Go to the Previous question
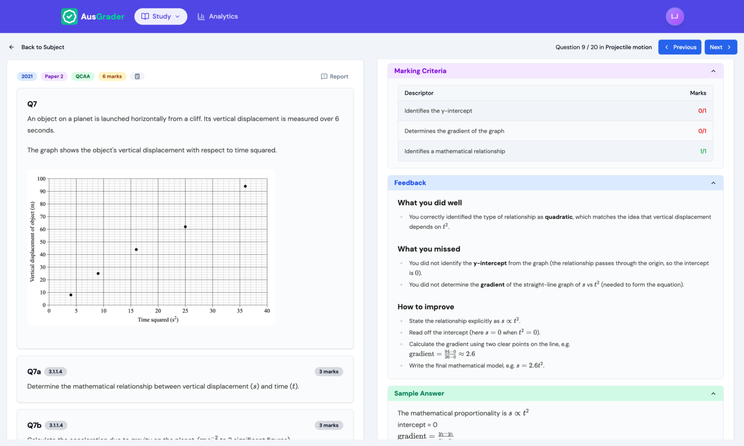Image resolution: width=744 pixels, height=446 pixels. tap(680, 47)
